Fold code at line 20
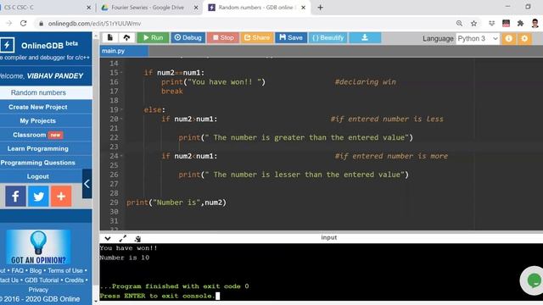This screenshot has width=543, height=305. coord(121,119)
